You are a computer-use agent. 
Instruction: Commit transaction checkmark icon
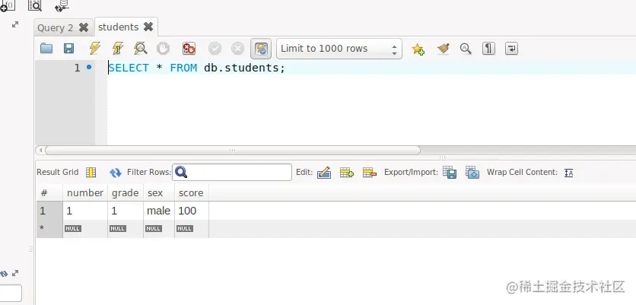215,49
